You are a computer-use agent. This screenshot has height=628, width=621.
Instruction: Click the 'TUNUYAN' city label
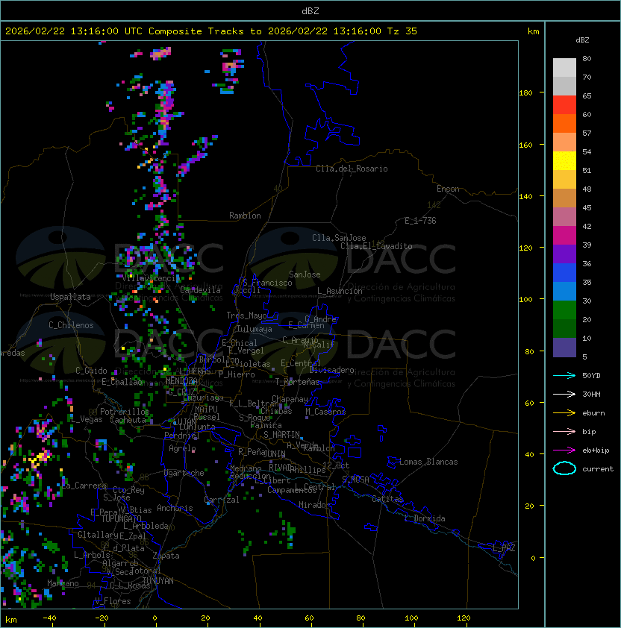(x=158, y=580)
